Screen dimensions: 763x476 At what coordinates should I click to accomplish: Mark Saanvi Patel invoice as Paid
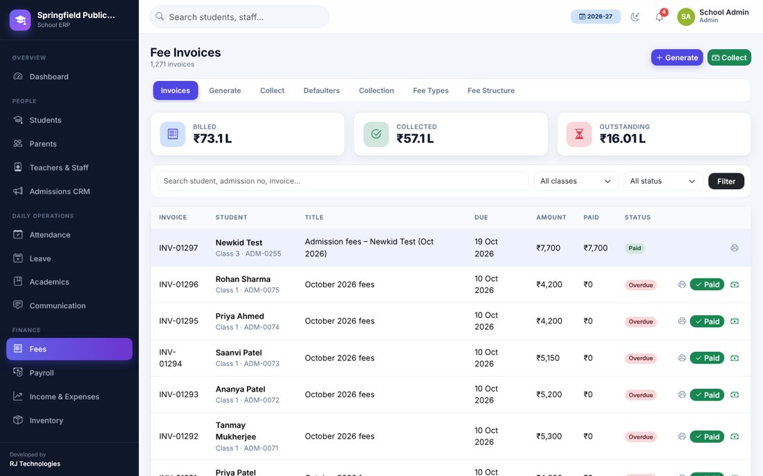coord(707,358)
